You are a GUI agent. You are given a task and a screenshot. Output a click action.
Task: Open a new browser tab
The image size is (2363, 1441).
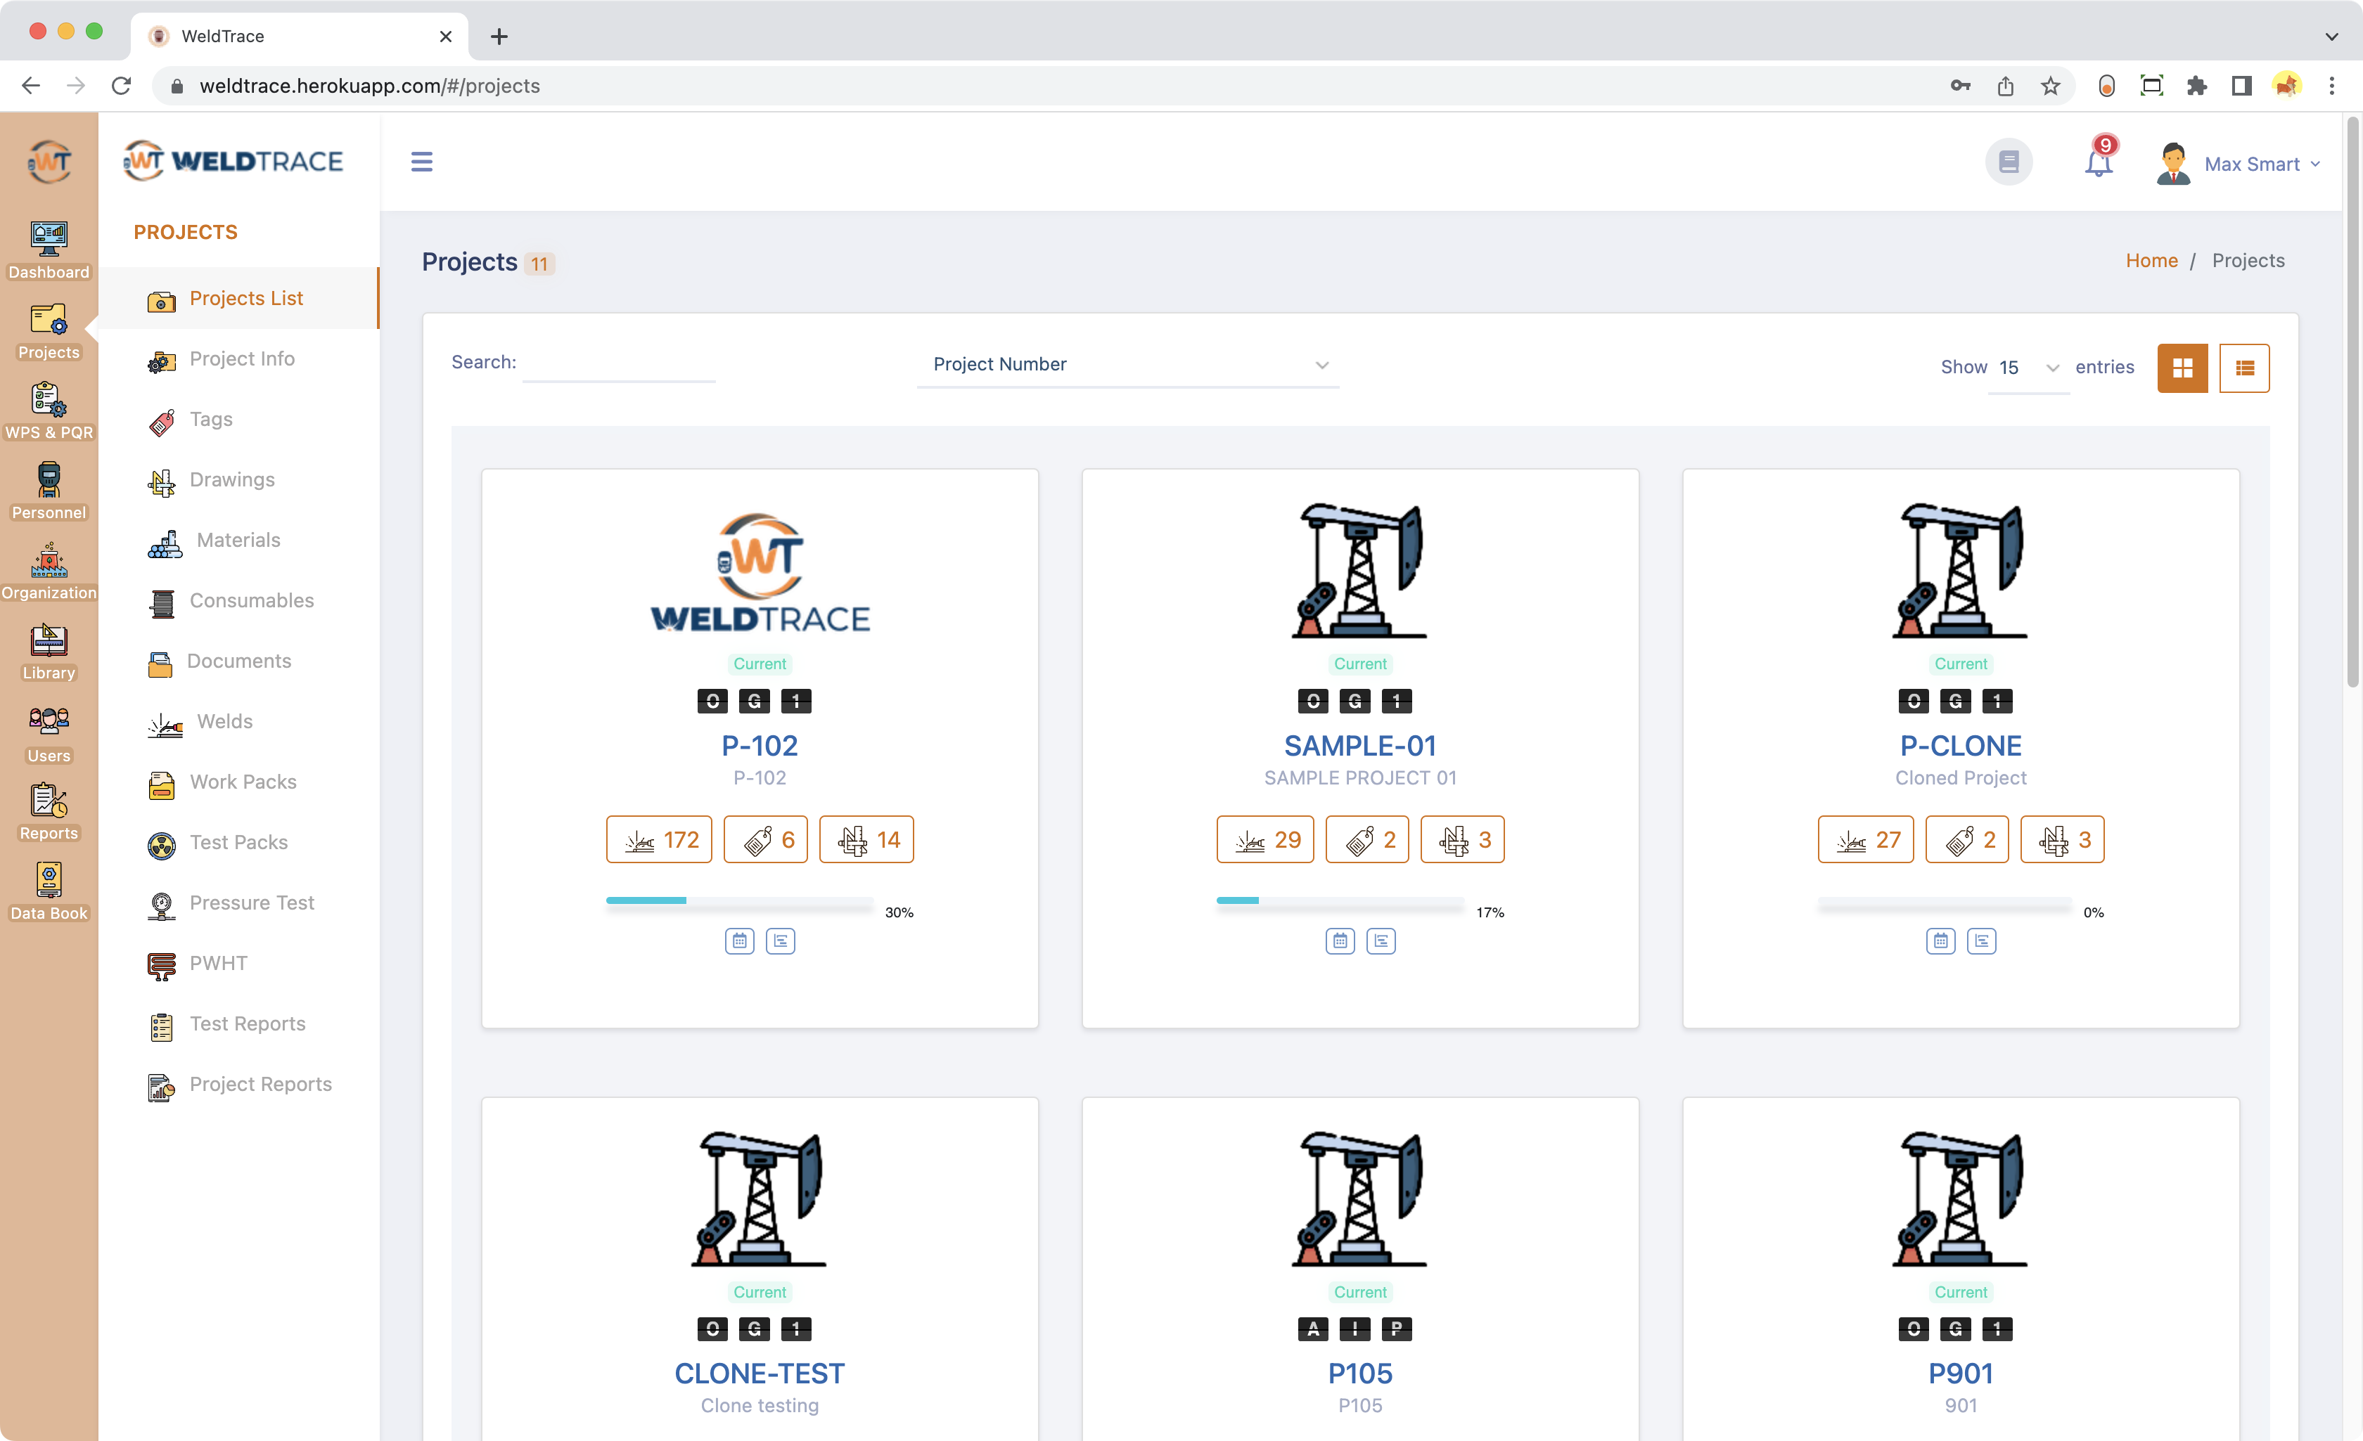pos(499,37)
